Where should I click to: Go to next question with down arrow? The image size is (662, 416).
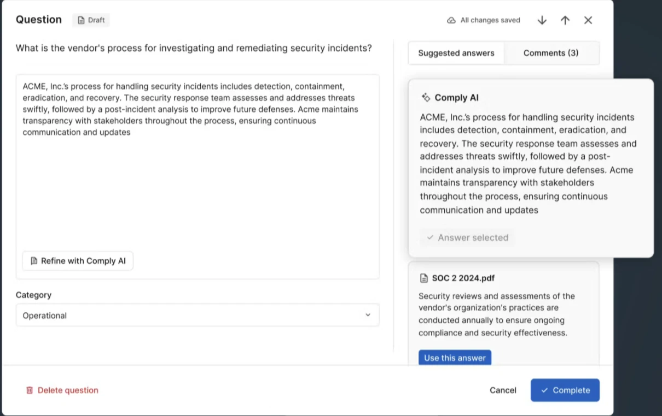[542, 20]
